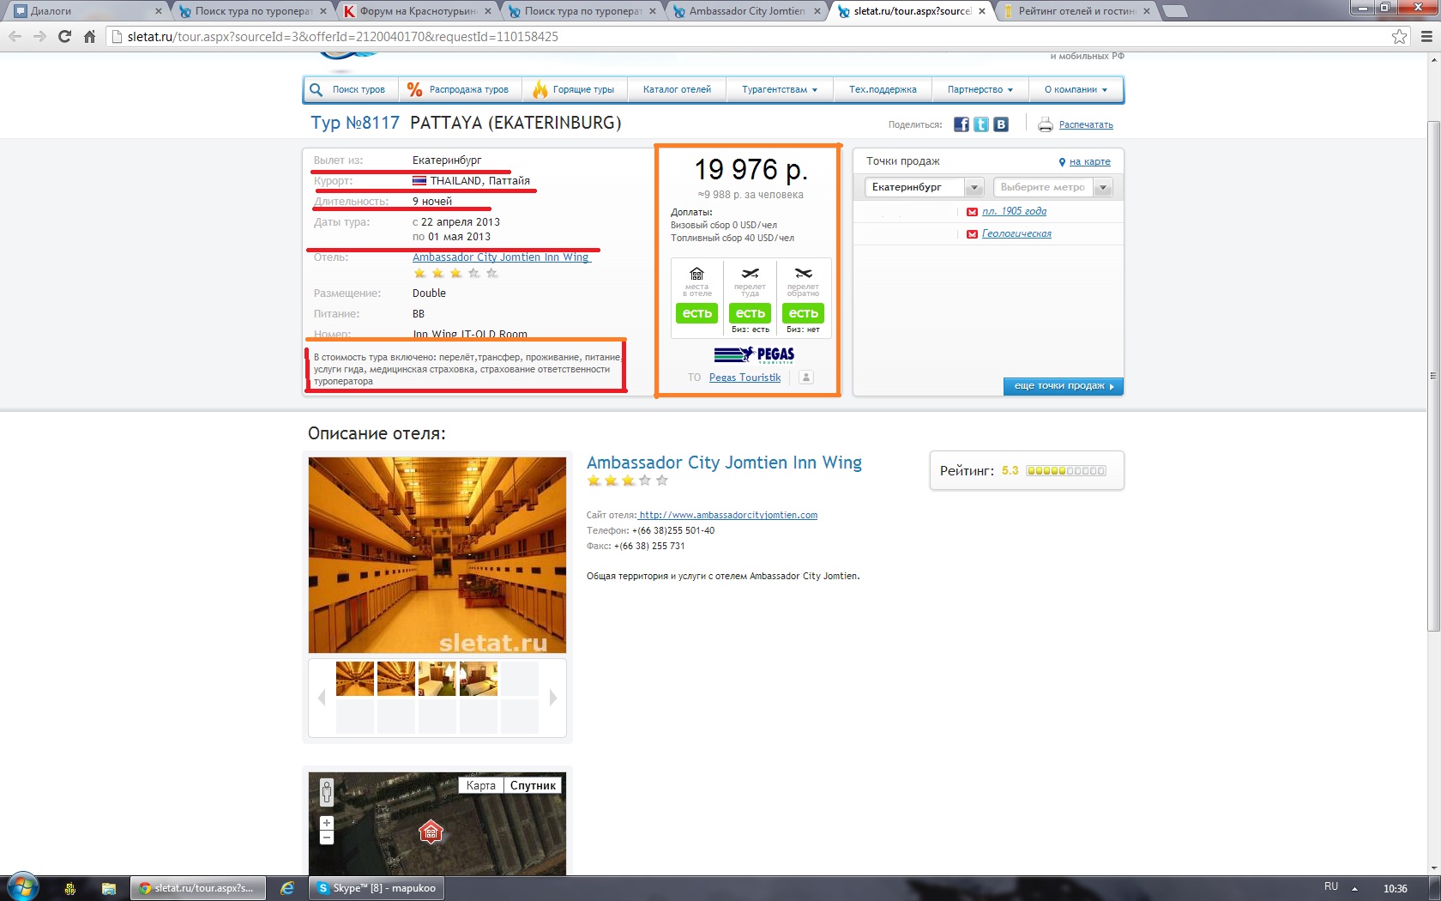Click the на карте link

pos(1089,161)
